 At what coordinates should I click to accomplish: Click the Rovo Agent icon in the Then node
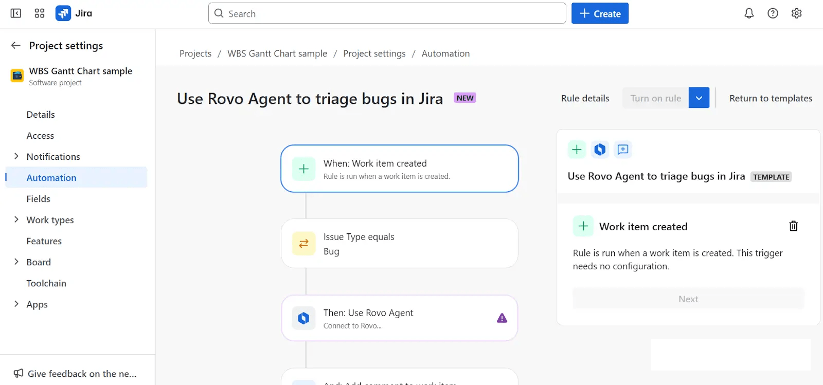304,318
